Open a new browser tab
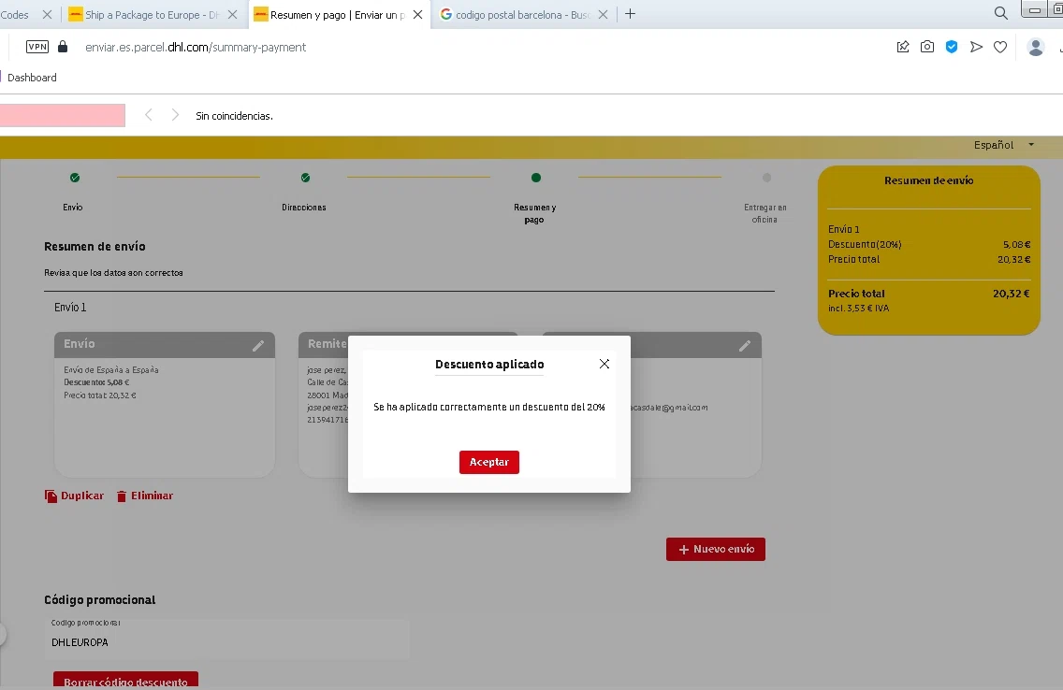1063x690 pixels. [x=630, y=13]
